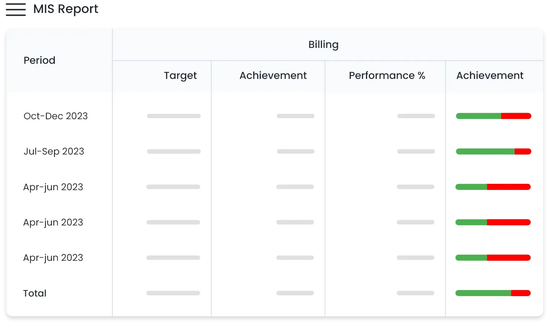Click the Total row Performance % value
550x325 pixels.
click(x=415, y=293)
